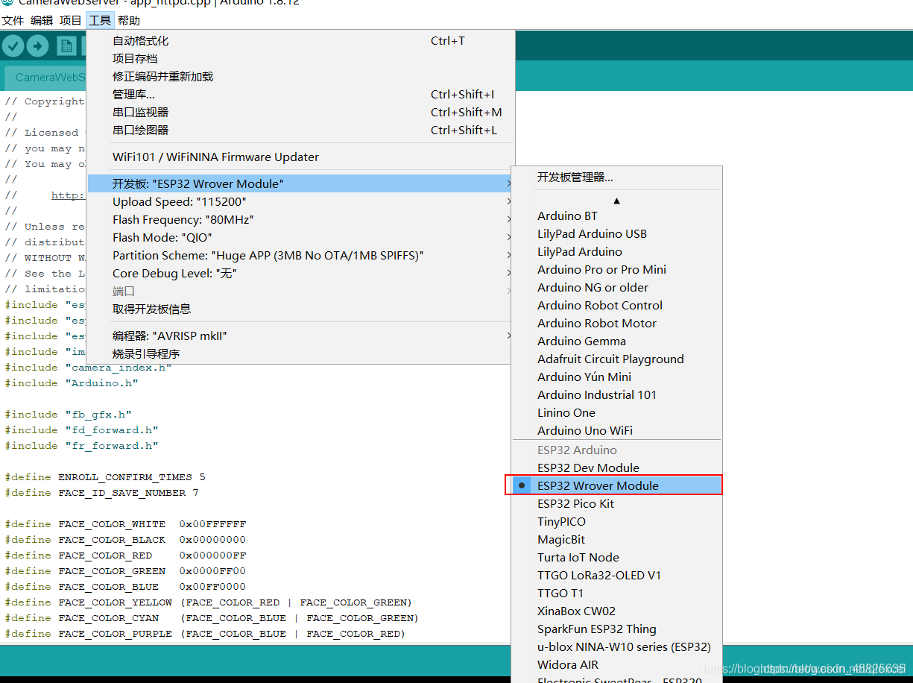Open the 编辑 menu
Screen dimensions: 913x683
(42, 21)
